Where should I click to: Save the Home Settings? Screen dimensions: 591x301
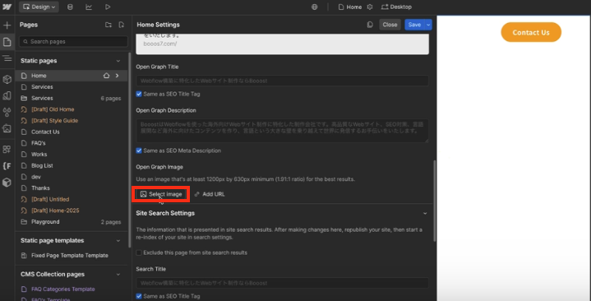(x=414, y=25)
